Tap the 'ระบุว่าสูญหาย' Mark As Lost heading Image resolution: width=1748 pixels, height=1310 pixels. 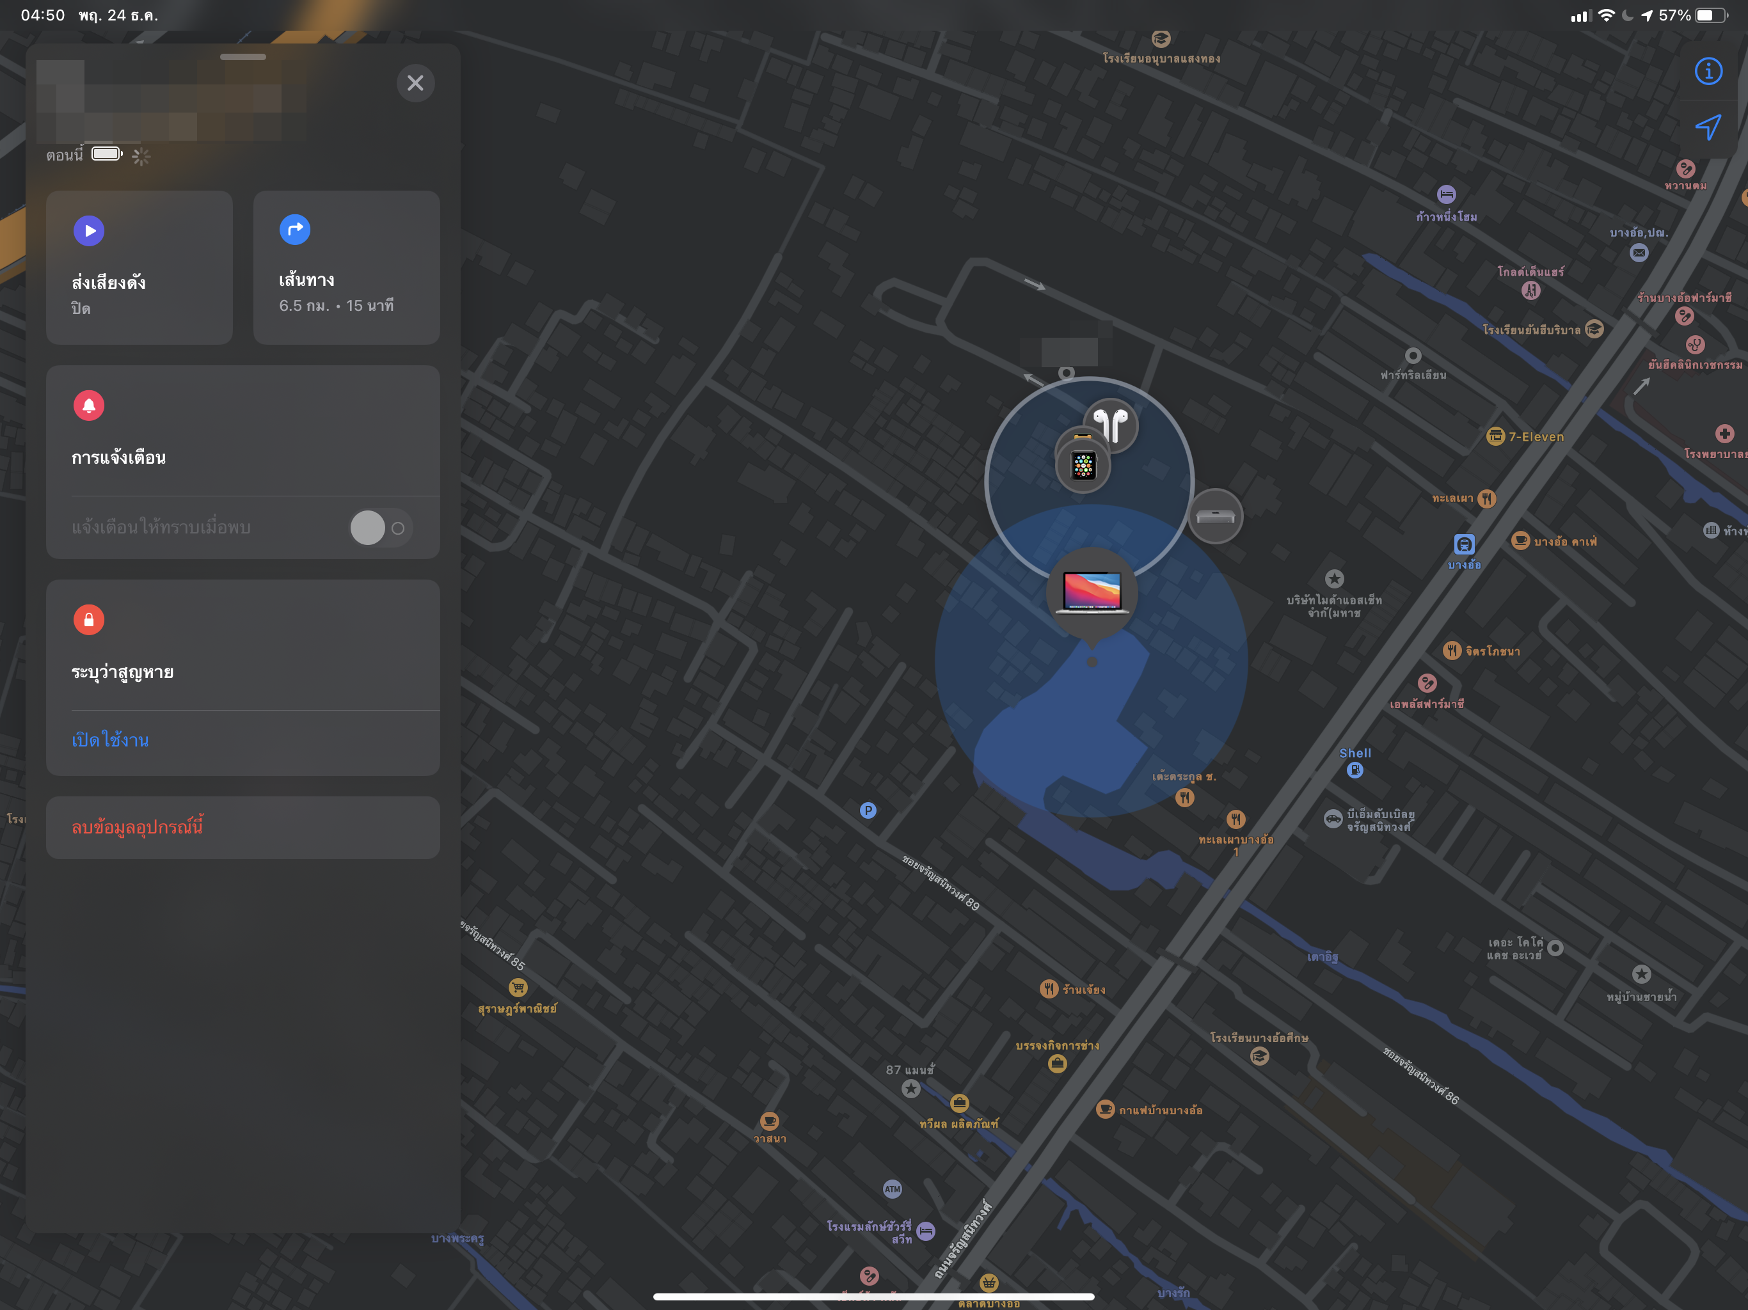(x=122, y=672)
